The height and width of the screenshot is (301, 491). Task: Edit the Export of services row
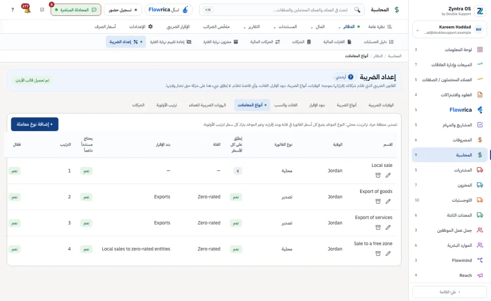388,227
